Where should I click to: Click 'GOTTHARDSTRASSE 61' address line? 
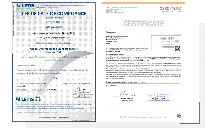pyautogui.click(x=114, y=9)
